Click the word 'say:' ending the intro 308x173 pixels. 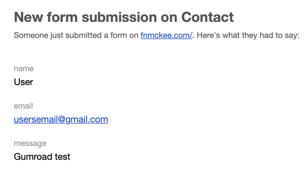pyautogui.click(x=291, y=35)
